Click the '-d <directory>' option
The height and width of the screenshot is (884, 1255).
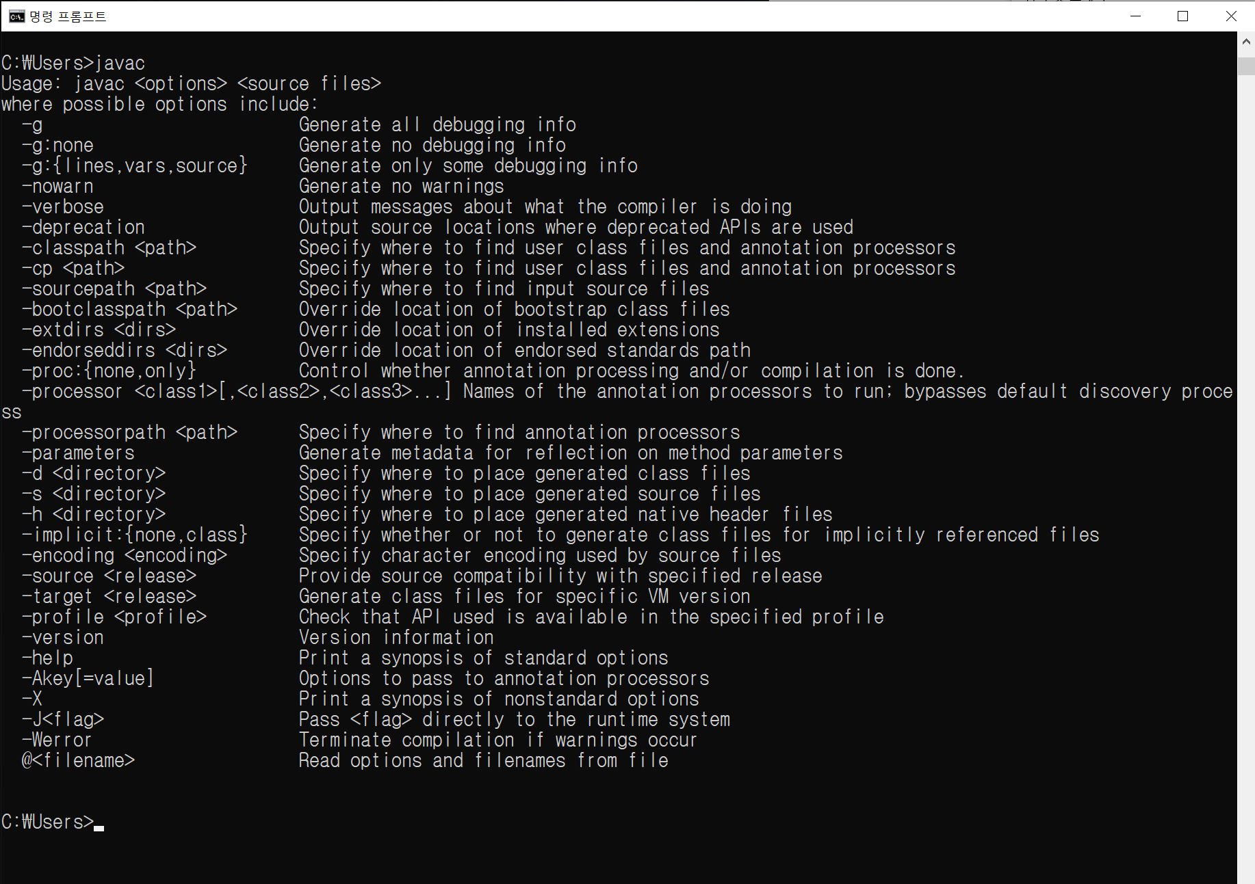point(94,474)
